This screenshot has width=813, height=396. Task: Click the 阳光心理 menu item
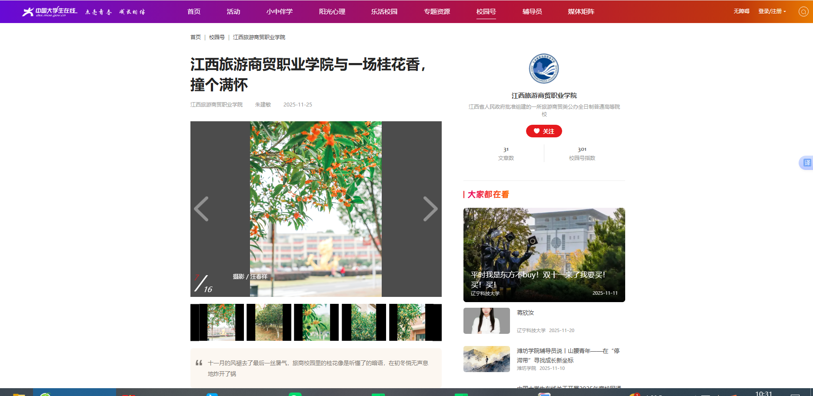coord(332,12)
